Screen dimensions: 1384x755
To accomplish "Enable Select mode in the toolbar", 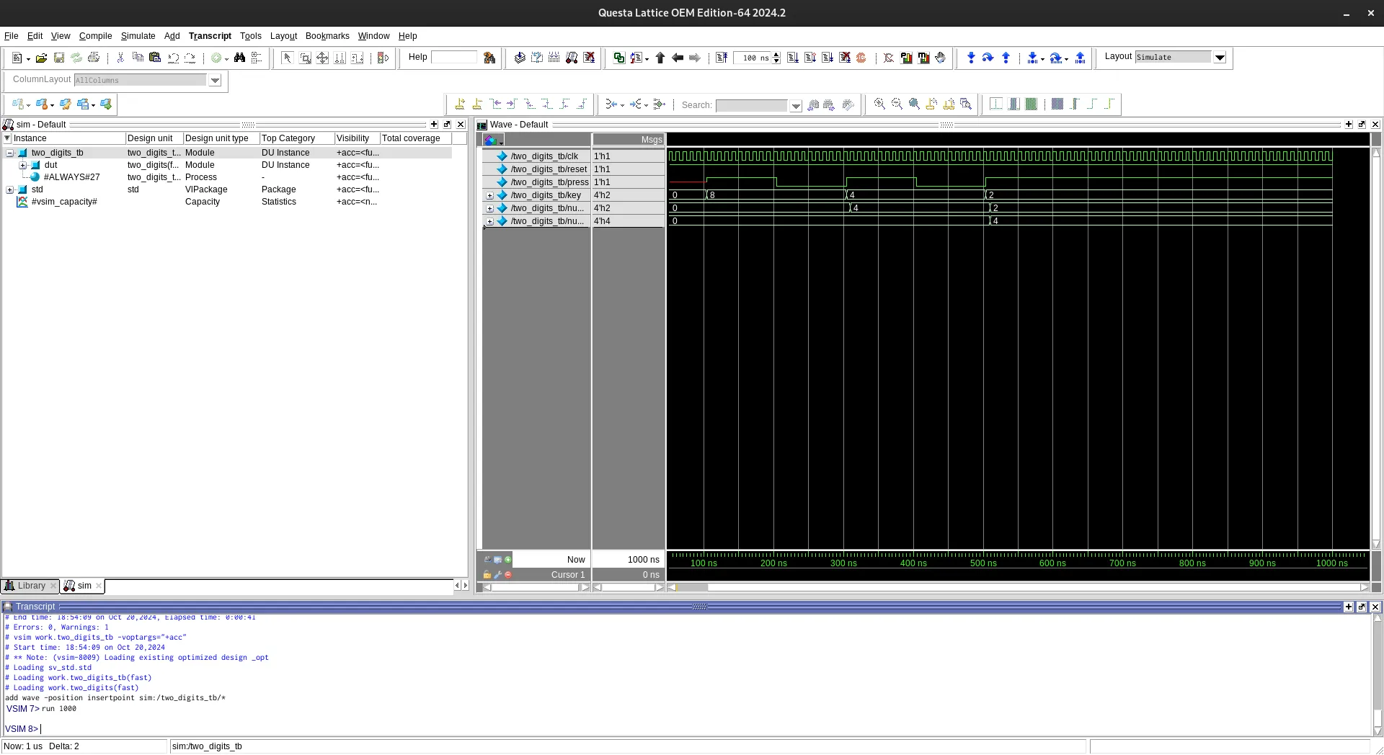I will tap(286, 58).
